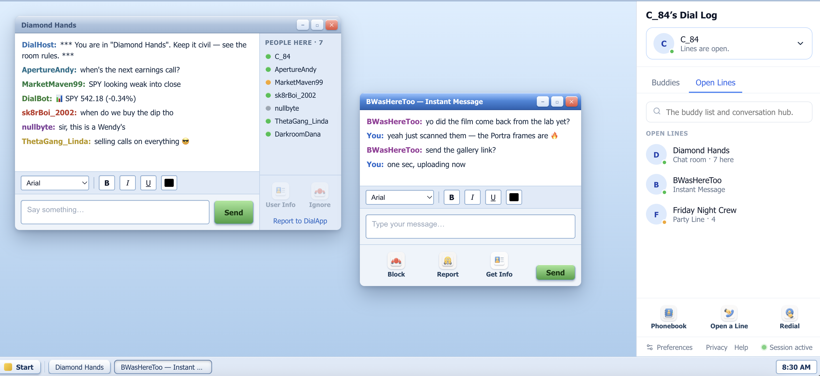Maximize the Diamond Hands window
820x376 pixels.
[317, 25]
